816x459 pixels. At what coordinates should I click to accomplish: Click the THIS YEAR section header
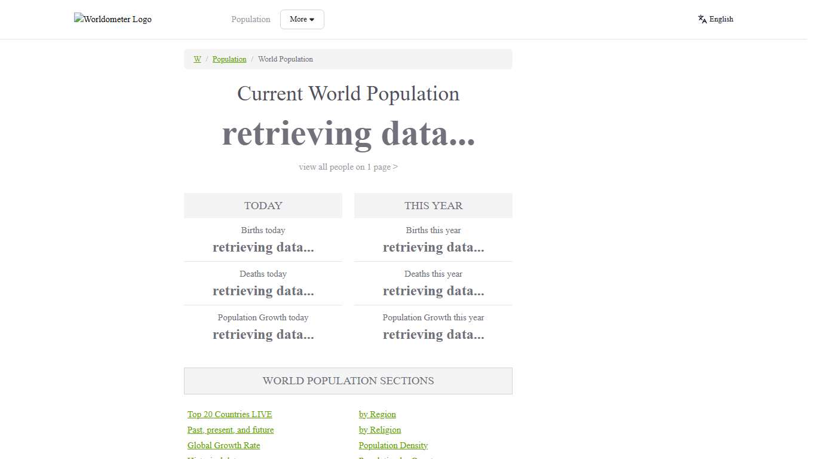433,205
